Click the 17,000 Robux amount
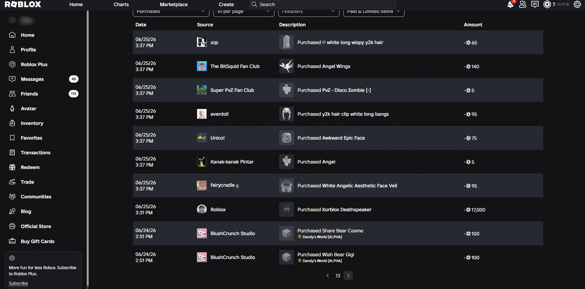585x289 pixels. click(x=474, y=210)
